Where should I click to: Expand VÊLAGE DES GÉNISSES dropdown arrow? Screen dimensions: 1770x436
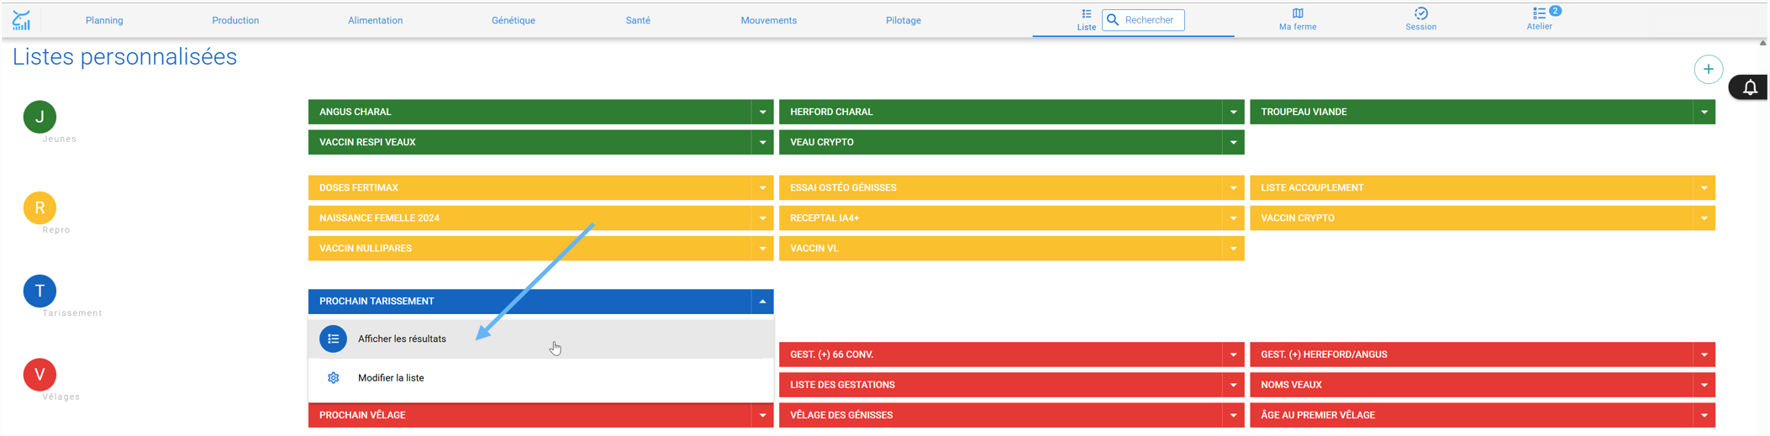point(1233,415)
